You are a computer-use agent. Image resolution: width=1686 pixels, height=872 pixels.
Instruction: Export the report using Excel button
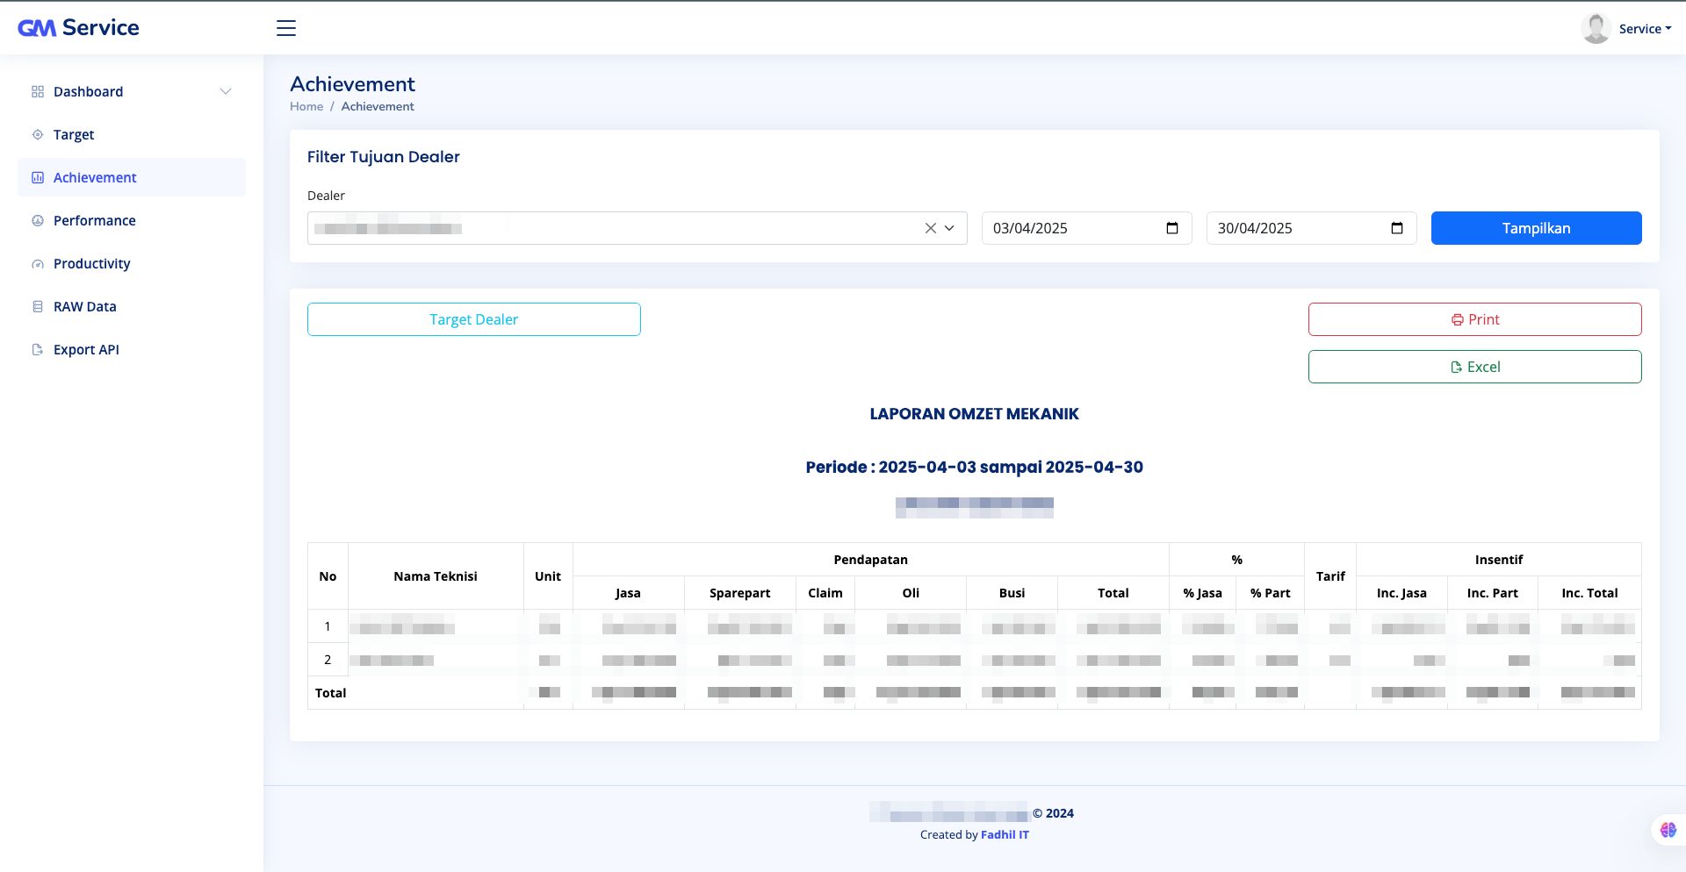click(x=1475, y=367)
